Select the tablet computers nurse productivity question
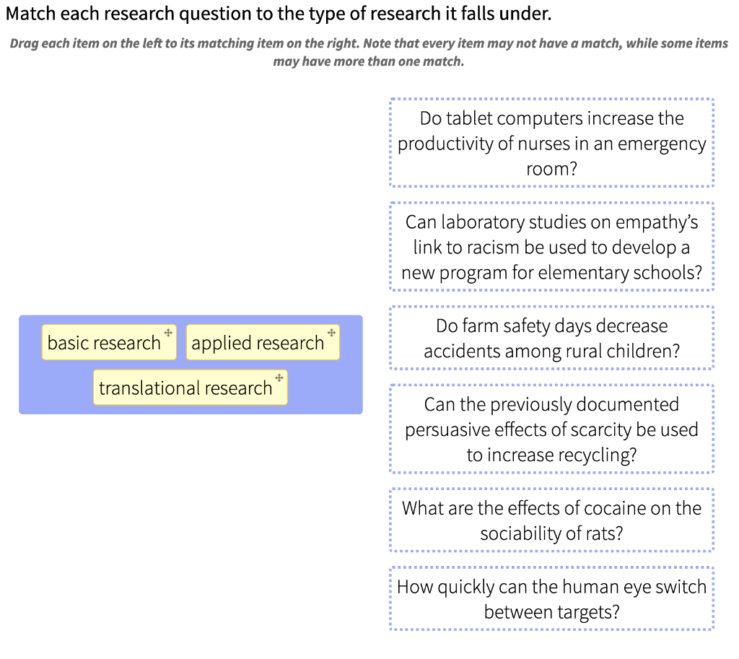The width and height of the screenshot is (739, 659). pos(551,143)
